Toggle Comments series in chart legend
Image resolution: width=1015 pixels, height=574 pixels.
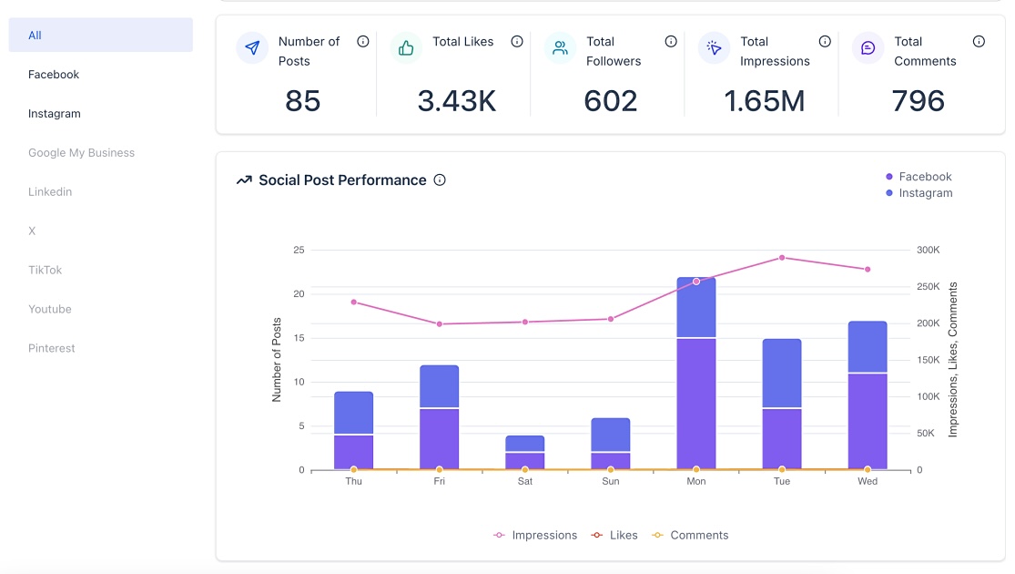tap(690, 536)
